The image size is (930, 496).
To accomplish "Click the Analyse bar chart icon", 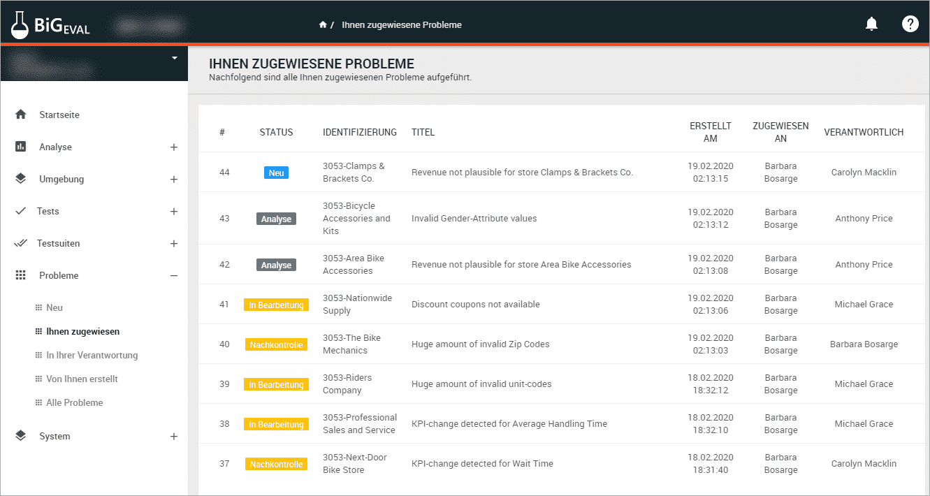I will tap(20, 147).
